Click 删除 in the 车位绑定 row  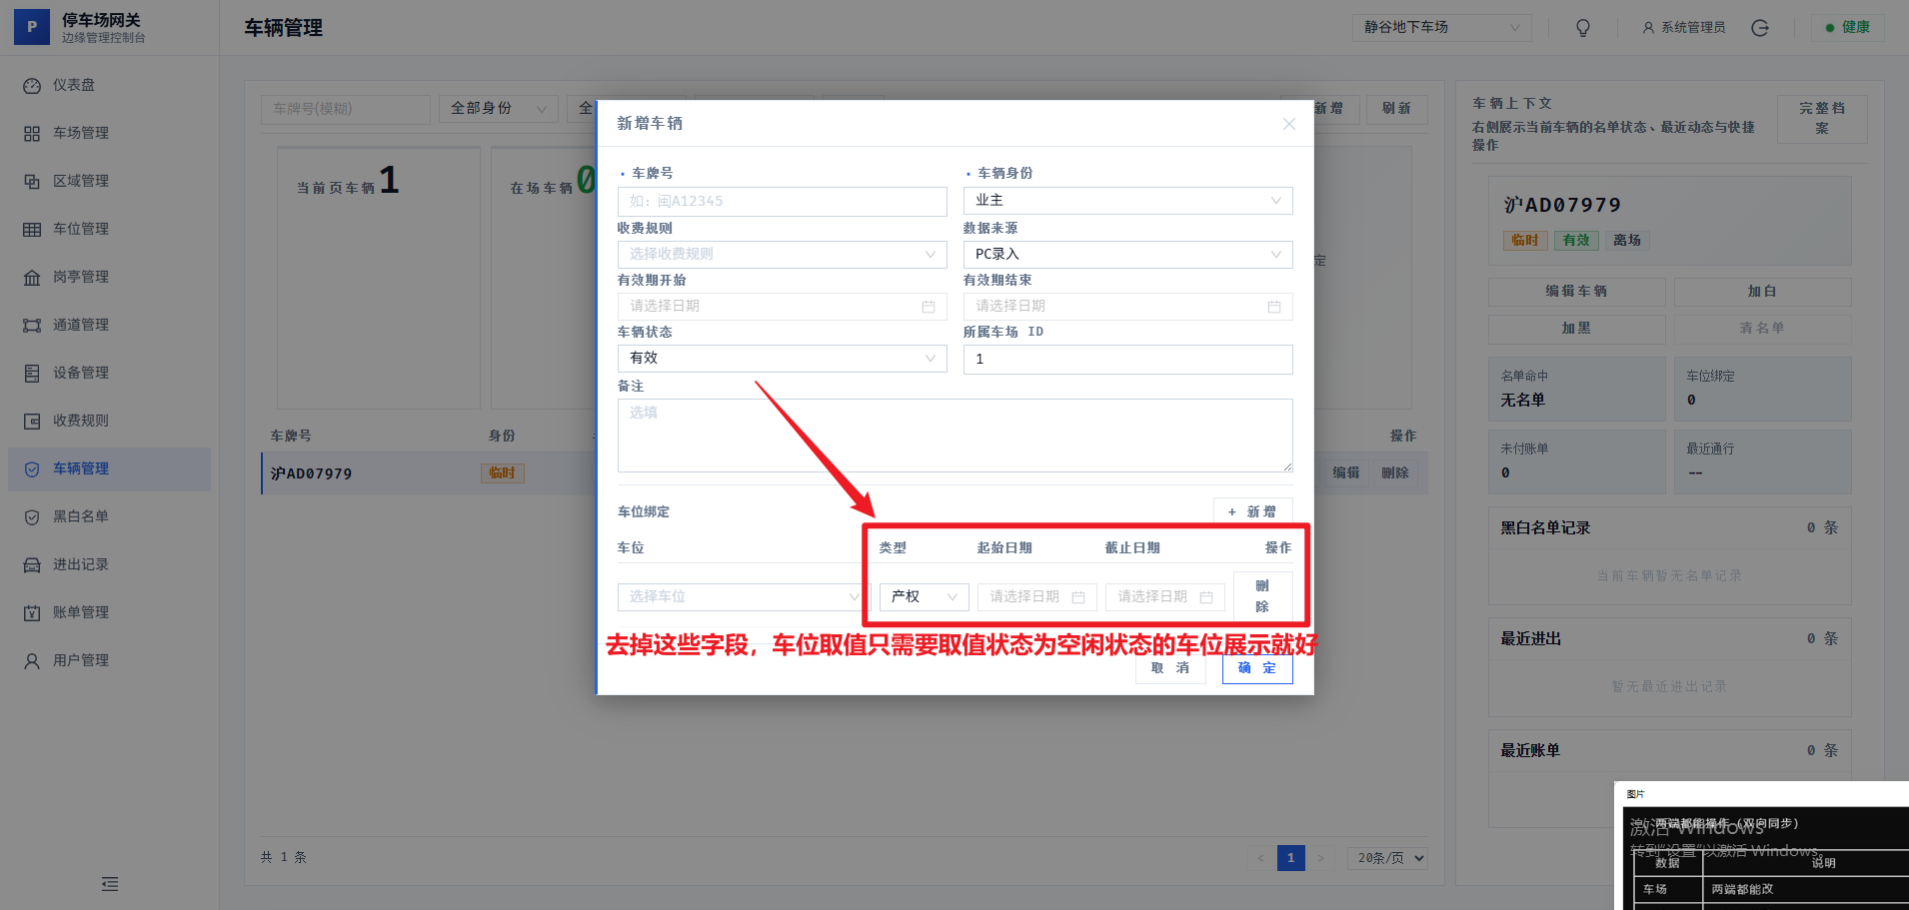click(x=1261, y=596)
